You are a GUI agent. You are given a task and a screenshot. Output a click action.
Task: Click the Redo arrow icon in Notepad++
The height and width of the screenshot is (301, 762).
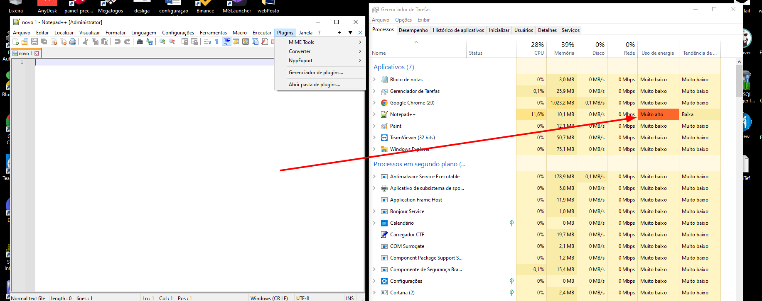(x=127, y=41)
